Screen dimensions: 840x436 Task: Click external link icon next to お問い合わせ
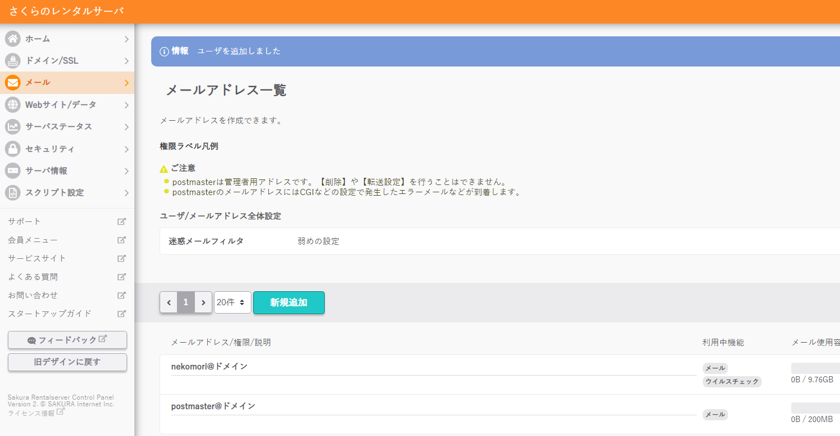[x=122, y=295]
